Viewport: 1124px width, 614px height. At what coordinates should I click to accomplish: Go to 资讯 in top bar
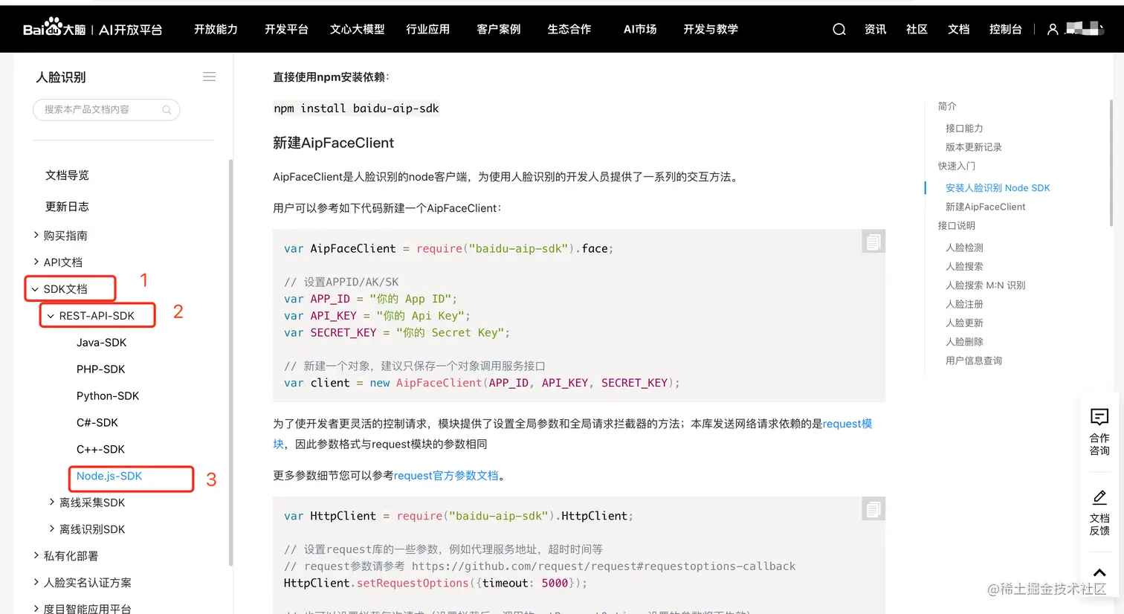(876, 29)
